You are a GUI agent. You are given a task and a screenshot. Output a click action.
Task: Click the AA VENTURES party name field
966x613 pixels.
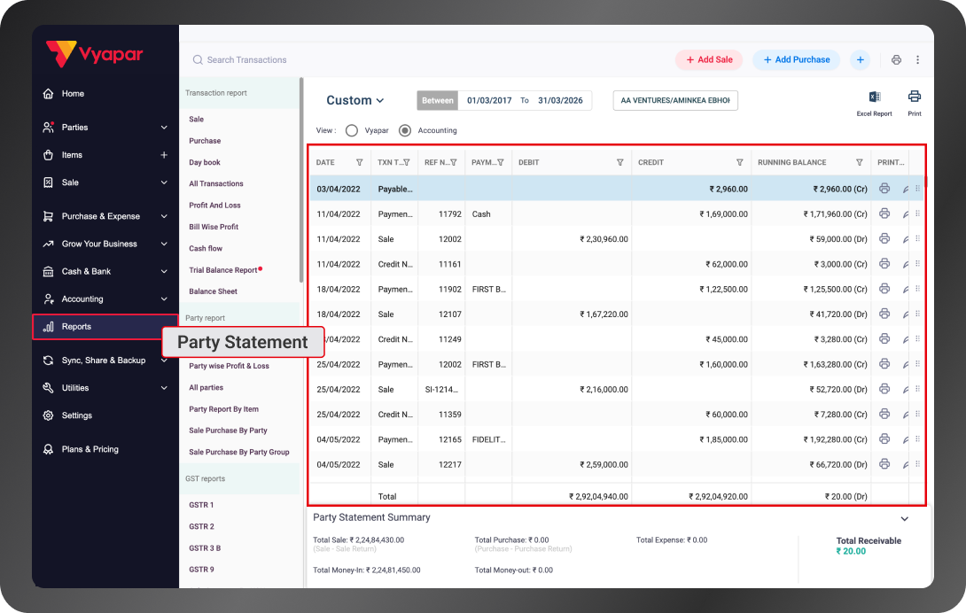[675, 100]
